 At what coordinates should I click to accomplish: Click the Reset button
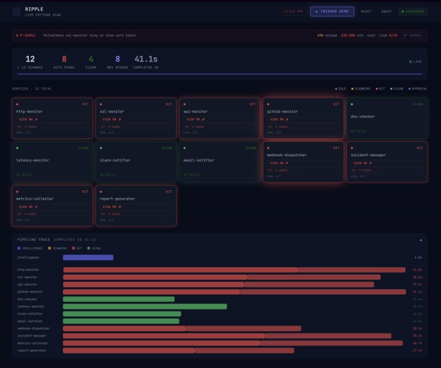click(366, 12)
